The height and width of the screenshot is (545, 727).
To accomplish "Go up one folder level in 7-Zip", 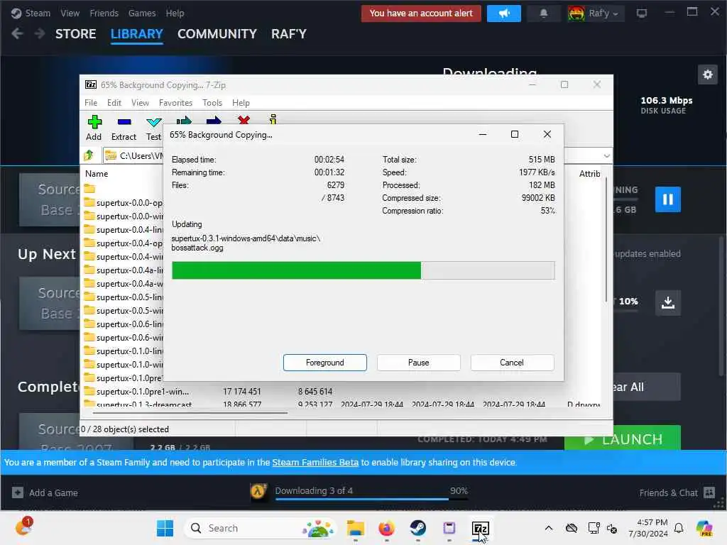I will click(89, 155).
